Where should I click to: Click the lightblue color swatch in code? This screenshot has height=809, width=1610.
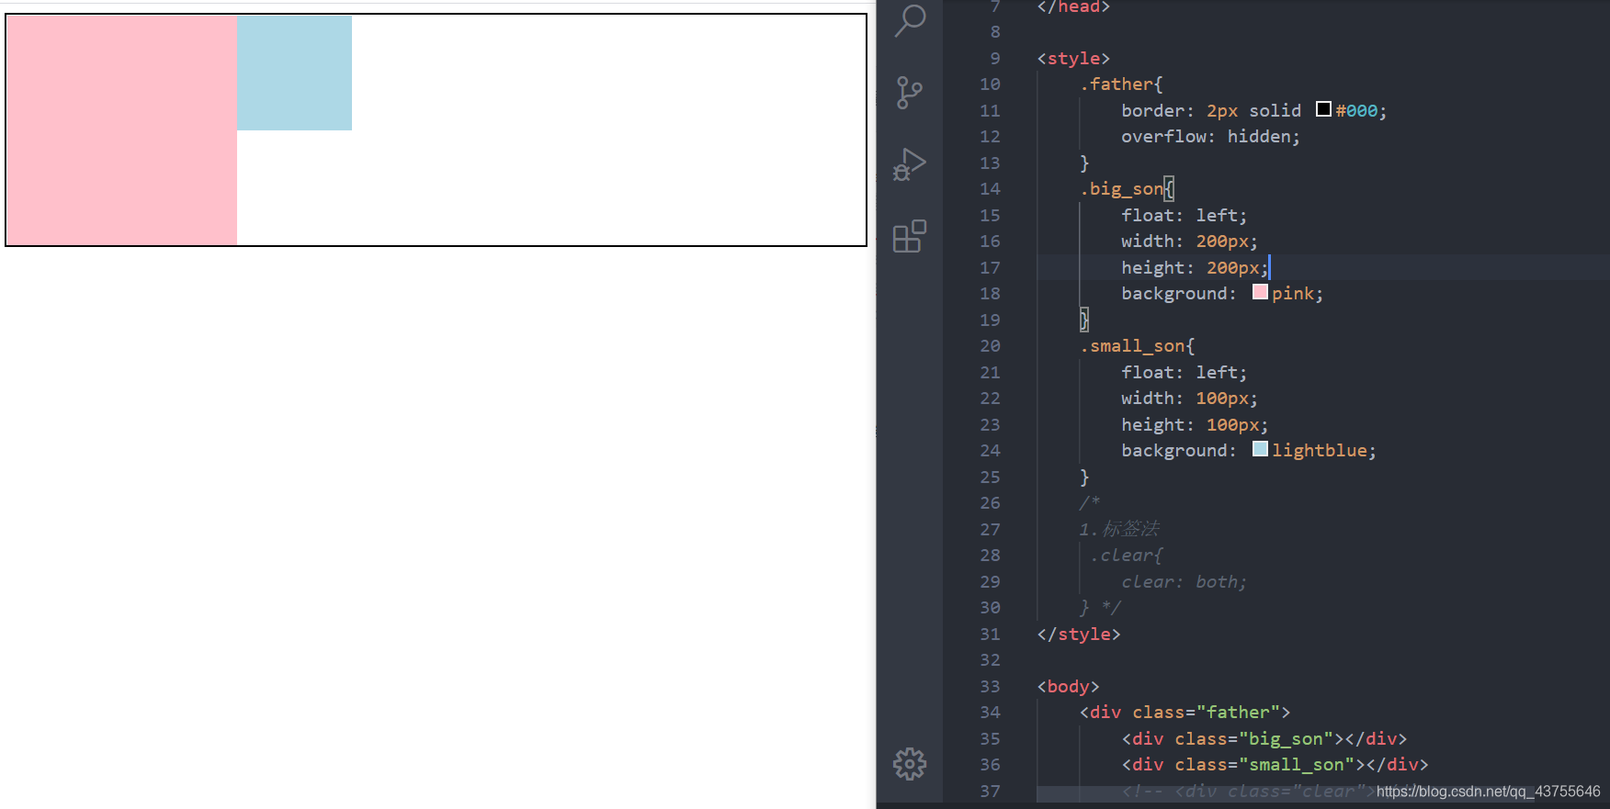[1260, 449]
